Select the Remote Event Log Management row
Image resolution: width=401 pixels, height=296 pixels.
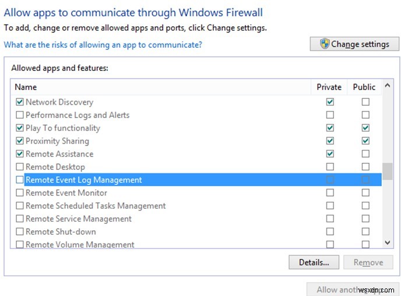tap(84, 180)
